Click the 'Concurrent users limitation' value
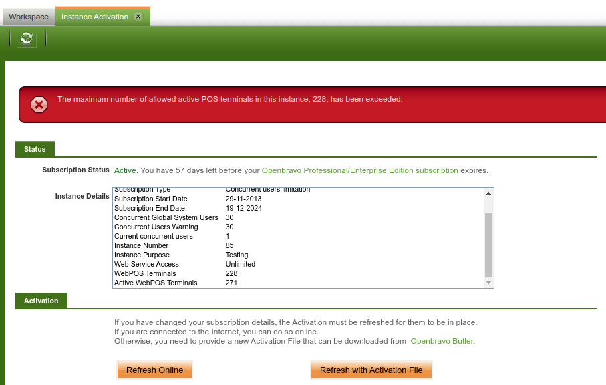This screenshot has height=385, width=606. pyautogui.click(x=268, y=190)
